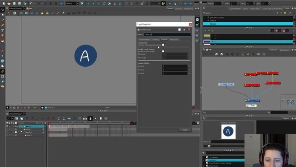Viewport: 296px width, 167px height.
Task: Open the dropdown arrow next to first Timeline tool
Action: 12,119
